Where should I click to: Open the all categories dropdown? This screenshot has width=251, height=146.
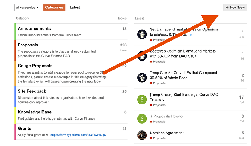[x=28, y=8]
